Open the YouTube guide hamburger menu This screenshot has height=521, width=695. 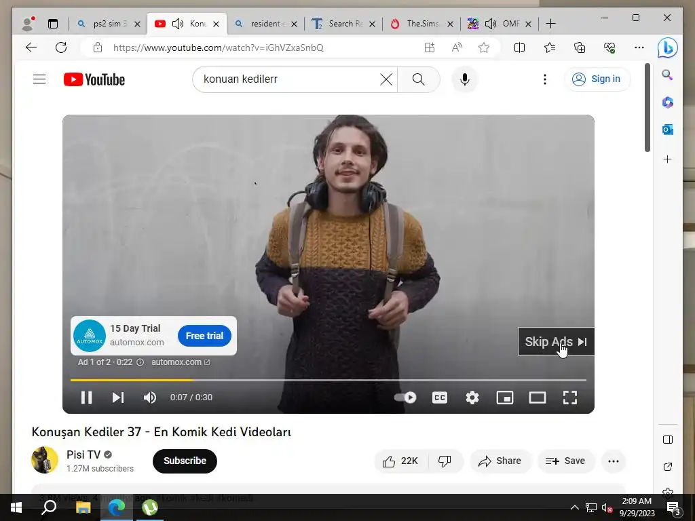[39, 79]
